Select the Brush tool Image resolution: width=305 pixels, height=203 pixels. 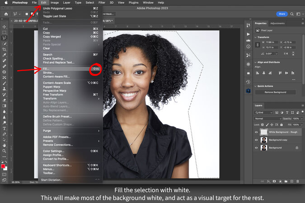coord(4,83)
